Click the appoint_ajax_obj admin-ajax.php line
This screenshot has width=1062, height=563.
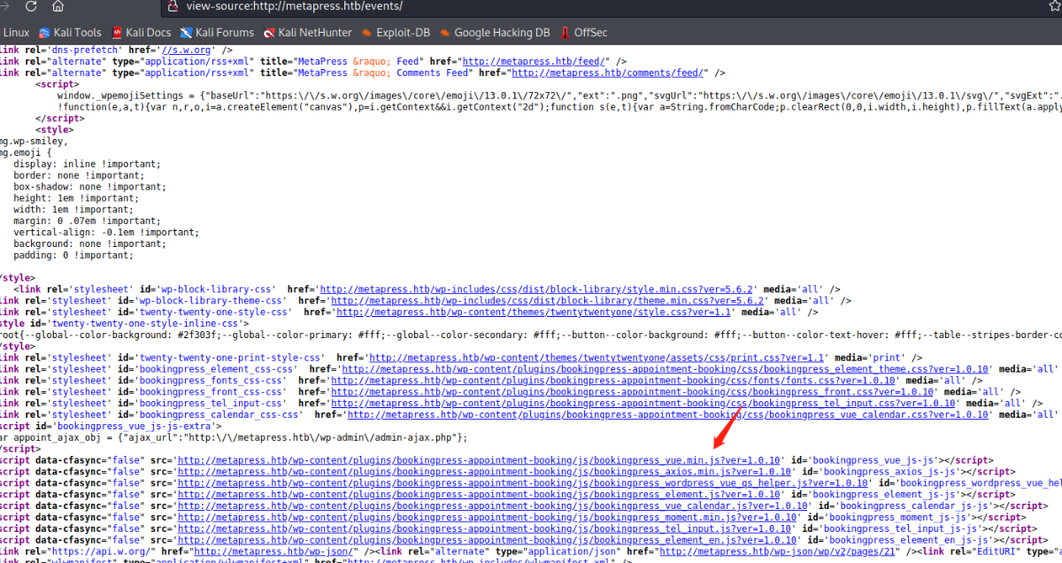(232, 438)
